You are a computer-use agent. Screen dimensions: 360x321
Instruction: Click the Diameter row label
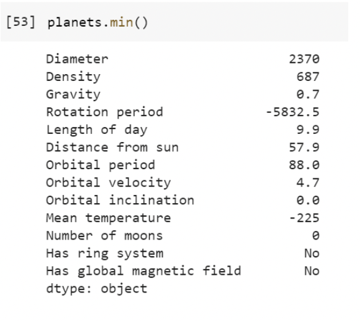77,59
